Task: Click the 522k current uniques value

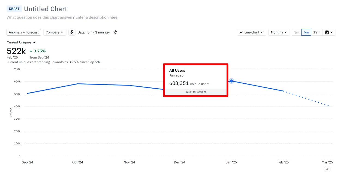Action: [16, 51]
